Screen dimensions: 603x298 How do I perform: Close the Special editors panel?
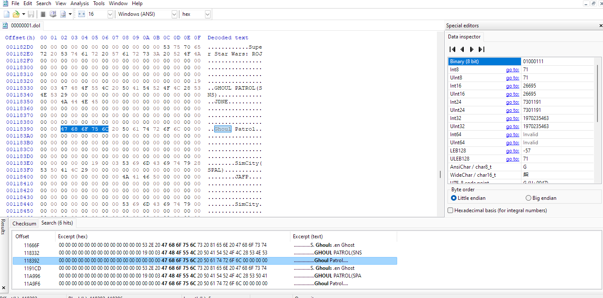[600, 26]
